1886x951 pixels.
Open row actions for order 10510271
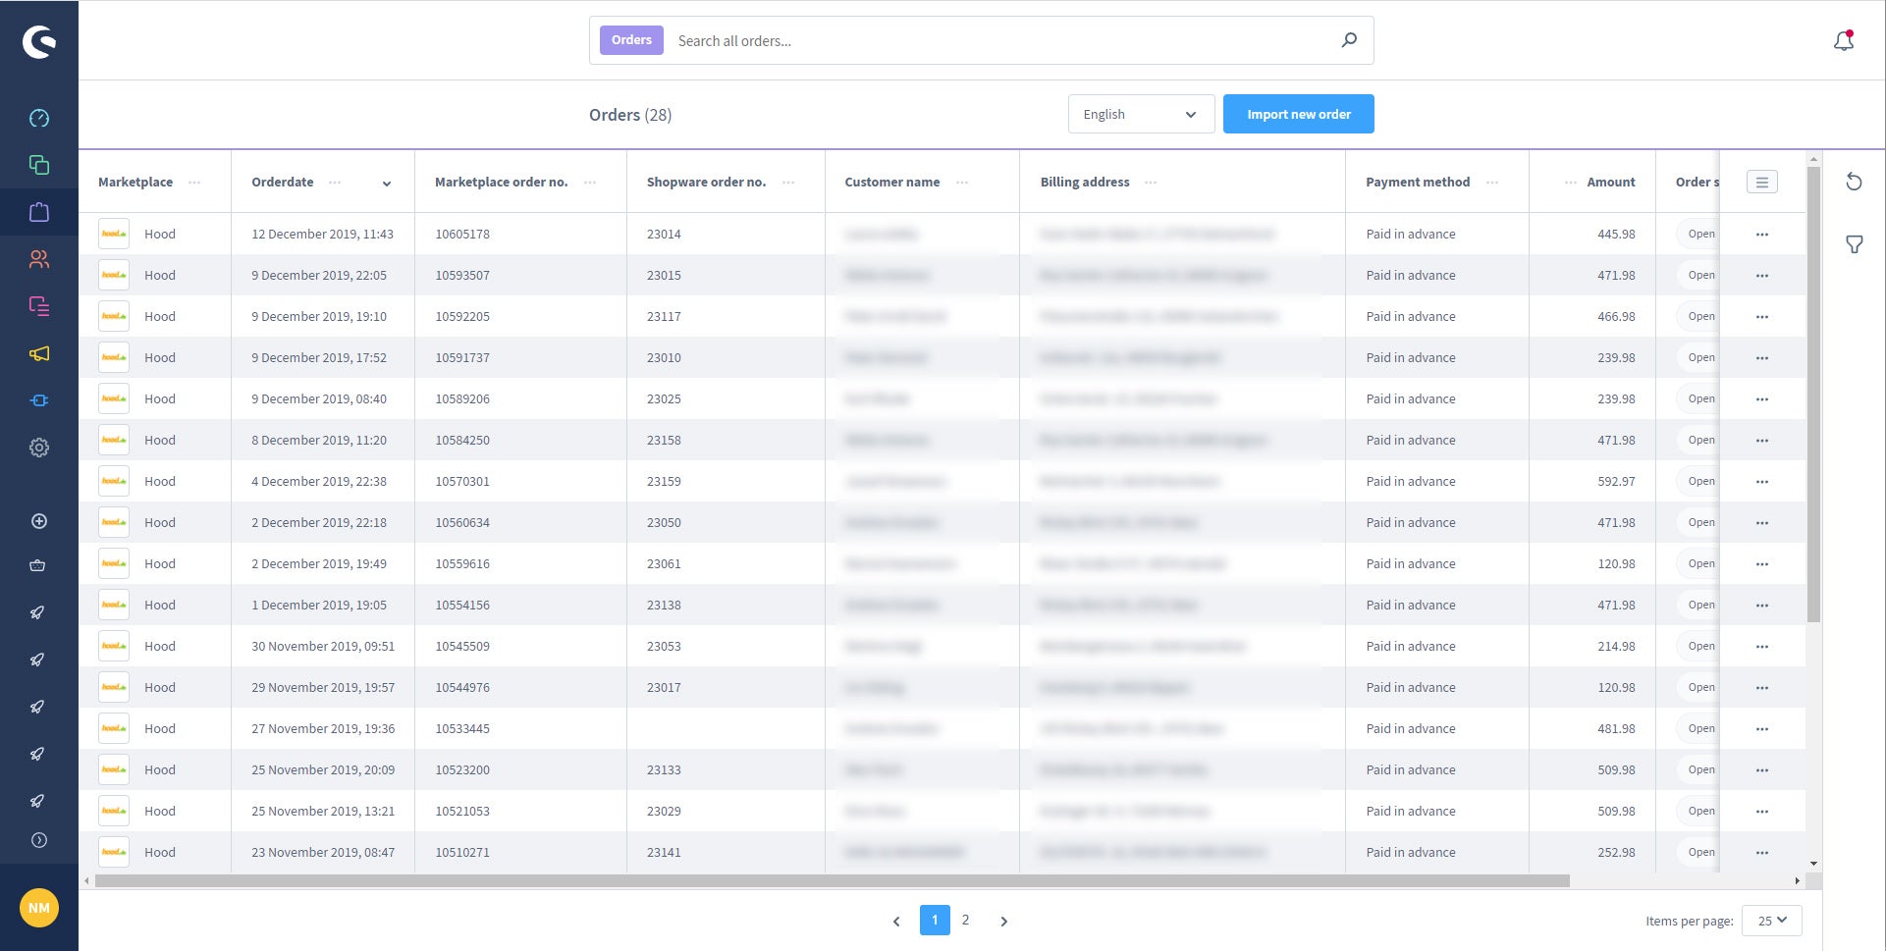(1761, 853)
